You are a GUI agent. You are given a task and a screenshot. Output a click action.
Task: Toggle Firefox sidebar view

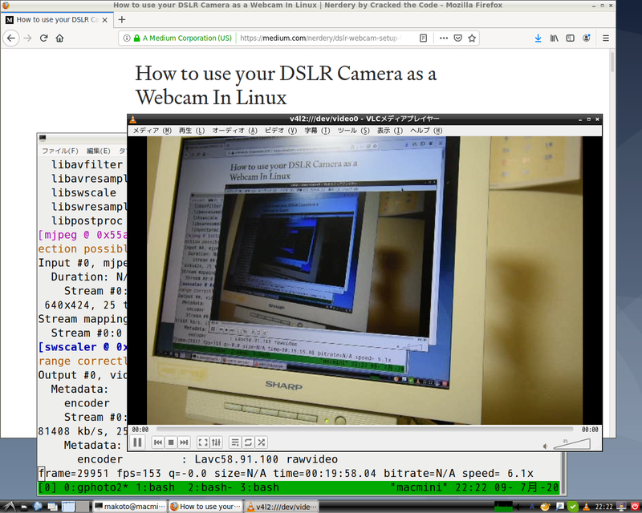(x=570, y=38)
